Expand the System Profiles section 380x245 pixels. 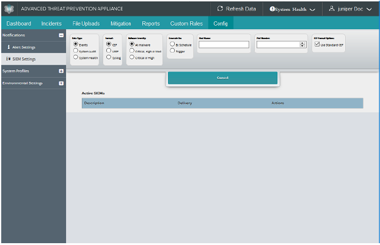click(x=61, y=71)
